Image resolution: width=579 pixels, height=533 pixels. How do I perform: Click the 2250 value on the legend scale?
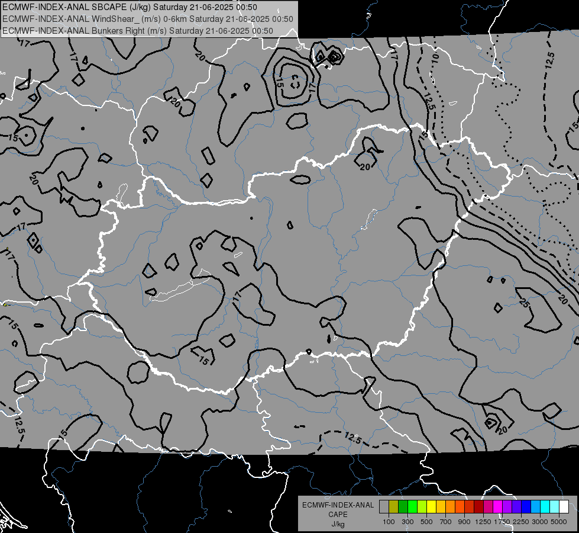[521, 522]
